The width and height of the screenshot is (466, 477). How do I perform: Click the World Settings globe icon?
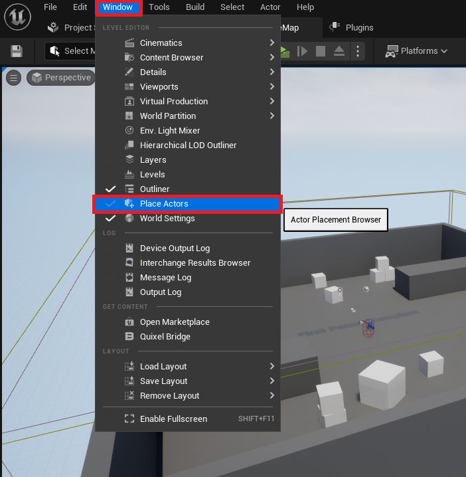click(129, 218)
